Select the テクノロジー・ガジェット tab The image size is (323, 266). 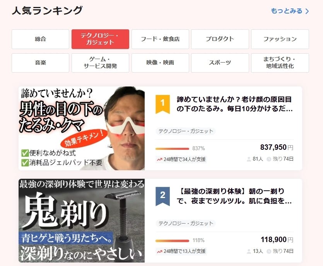pyautogui.click(x=100, y=39)
